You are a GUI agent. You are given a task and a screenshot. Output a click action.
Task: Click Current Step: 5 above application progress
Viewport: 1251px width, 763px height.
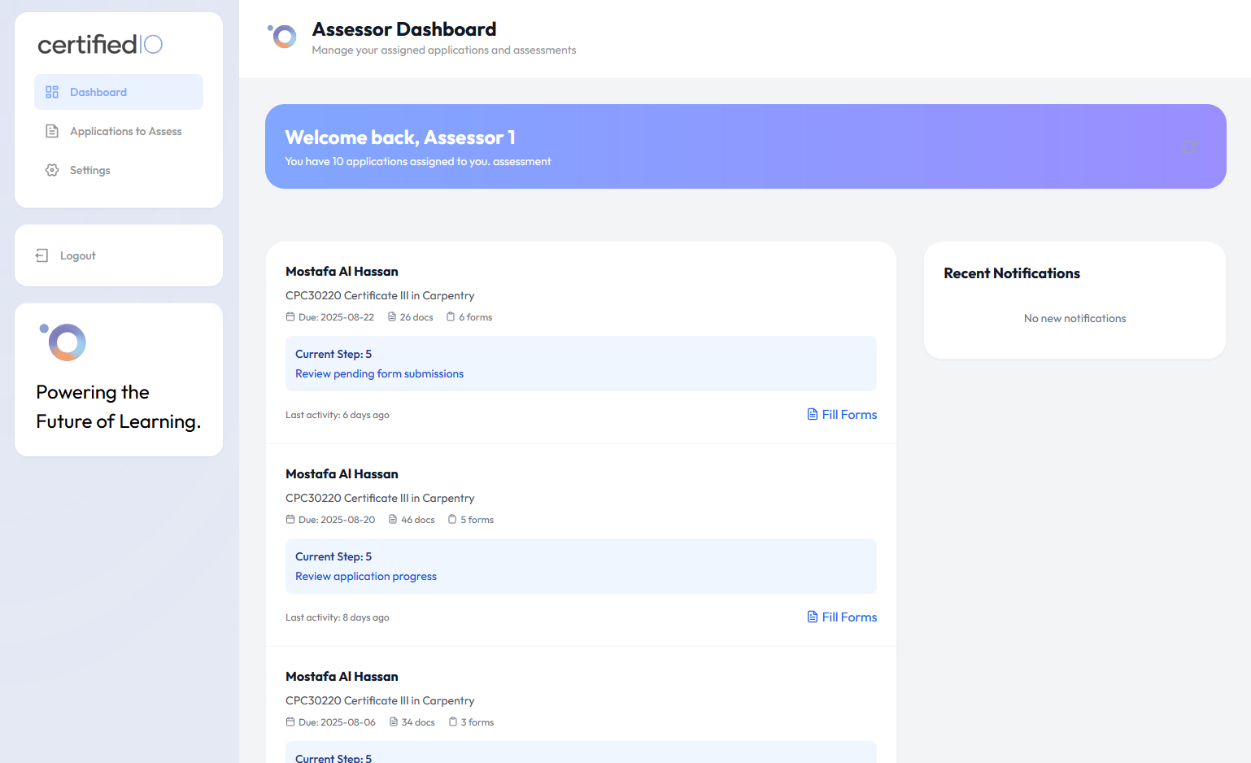click(x=333, y=557)
